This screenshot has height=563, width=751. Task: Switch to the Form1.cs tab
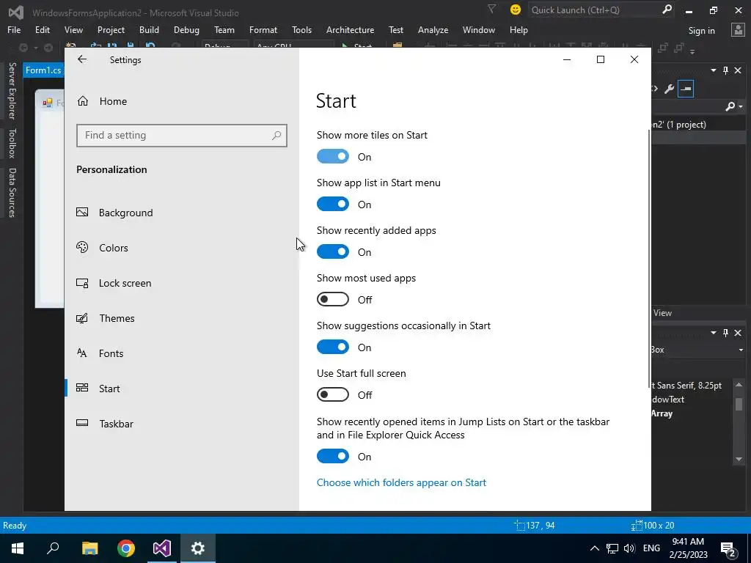coord(43,70)
